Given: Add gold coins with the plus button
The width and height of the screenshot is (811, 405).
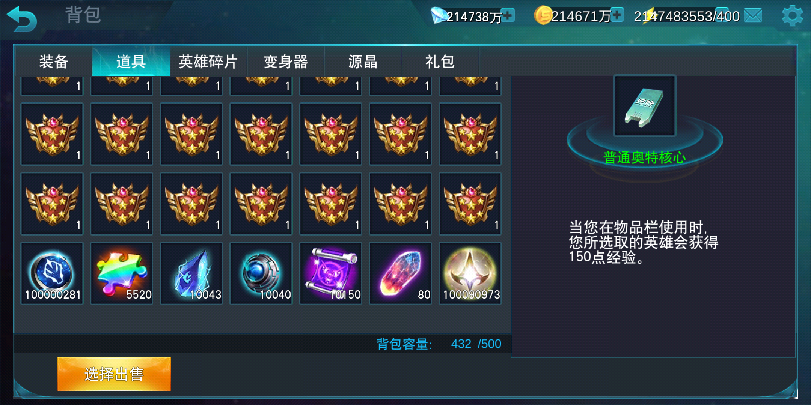Looking at the screenshot, I should [617, 15].
